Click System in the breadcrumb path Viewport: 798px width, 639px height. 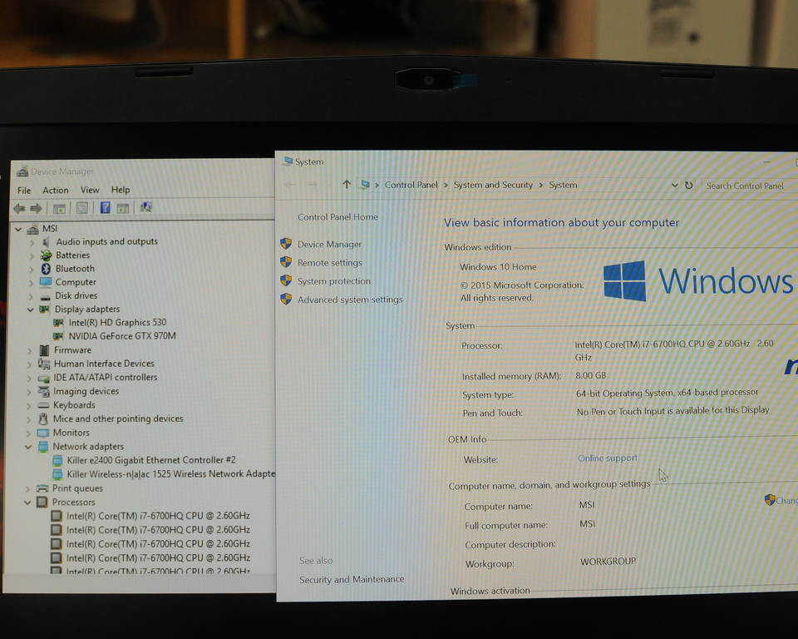click(x=563, y=185)
